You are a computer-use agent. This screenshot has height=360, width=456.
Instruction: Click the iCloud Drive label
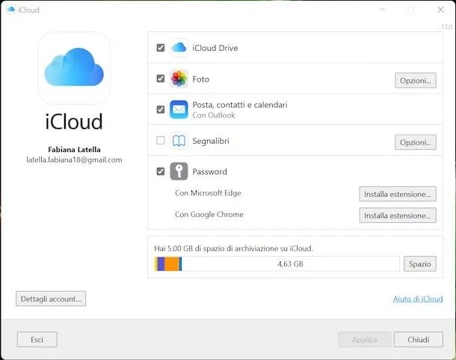point(215,48)
